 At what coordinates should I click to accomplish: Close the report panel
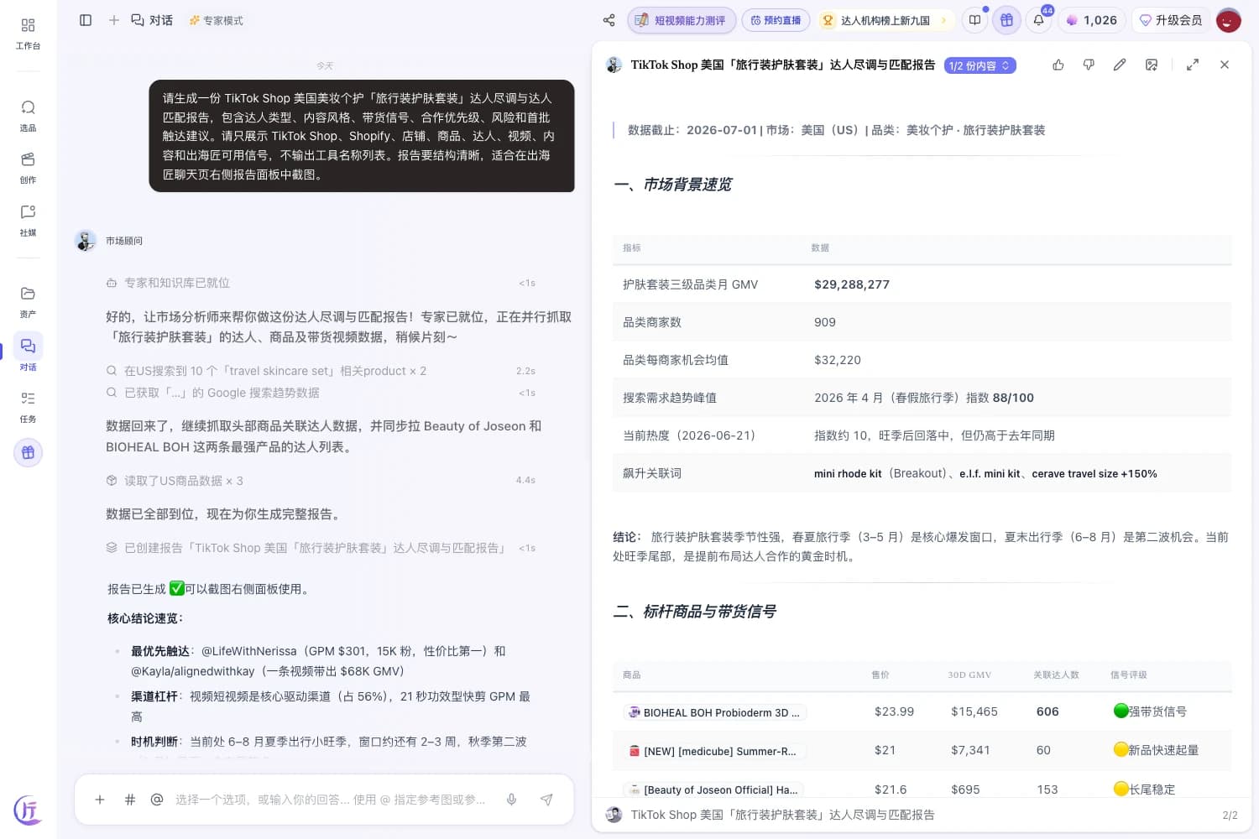coord(1225,65)
